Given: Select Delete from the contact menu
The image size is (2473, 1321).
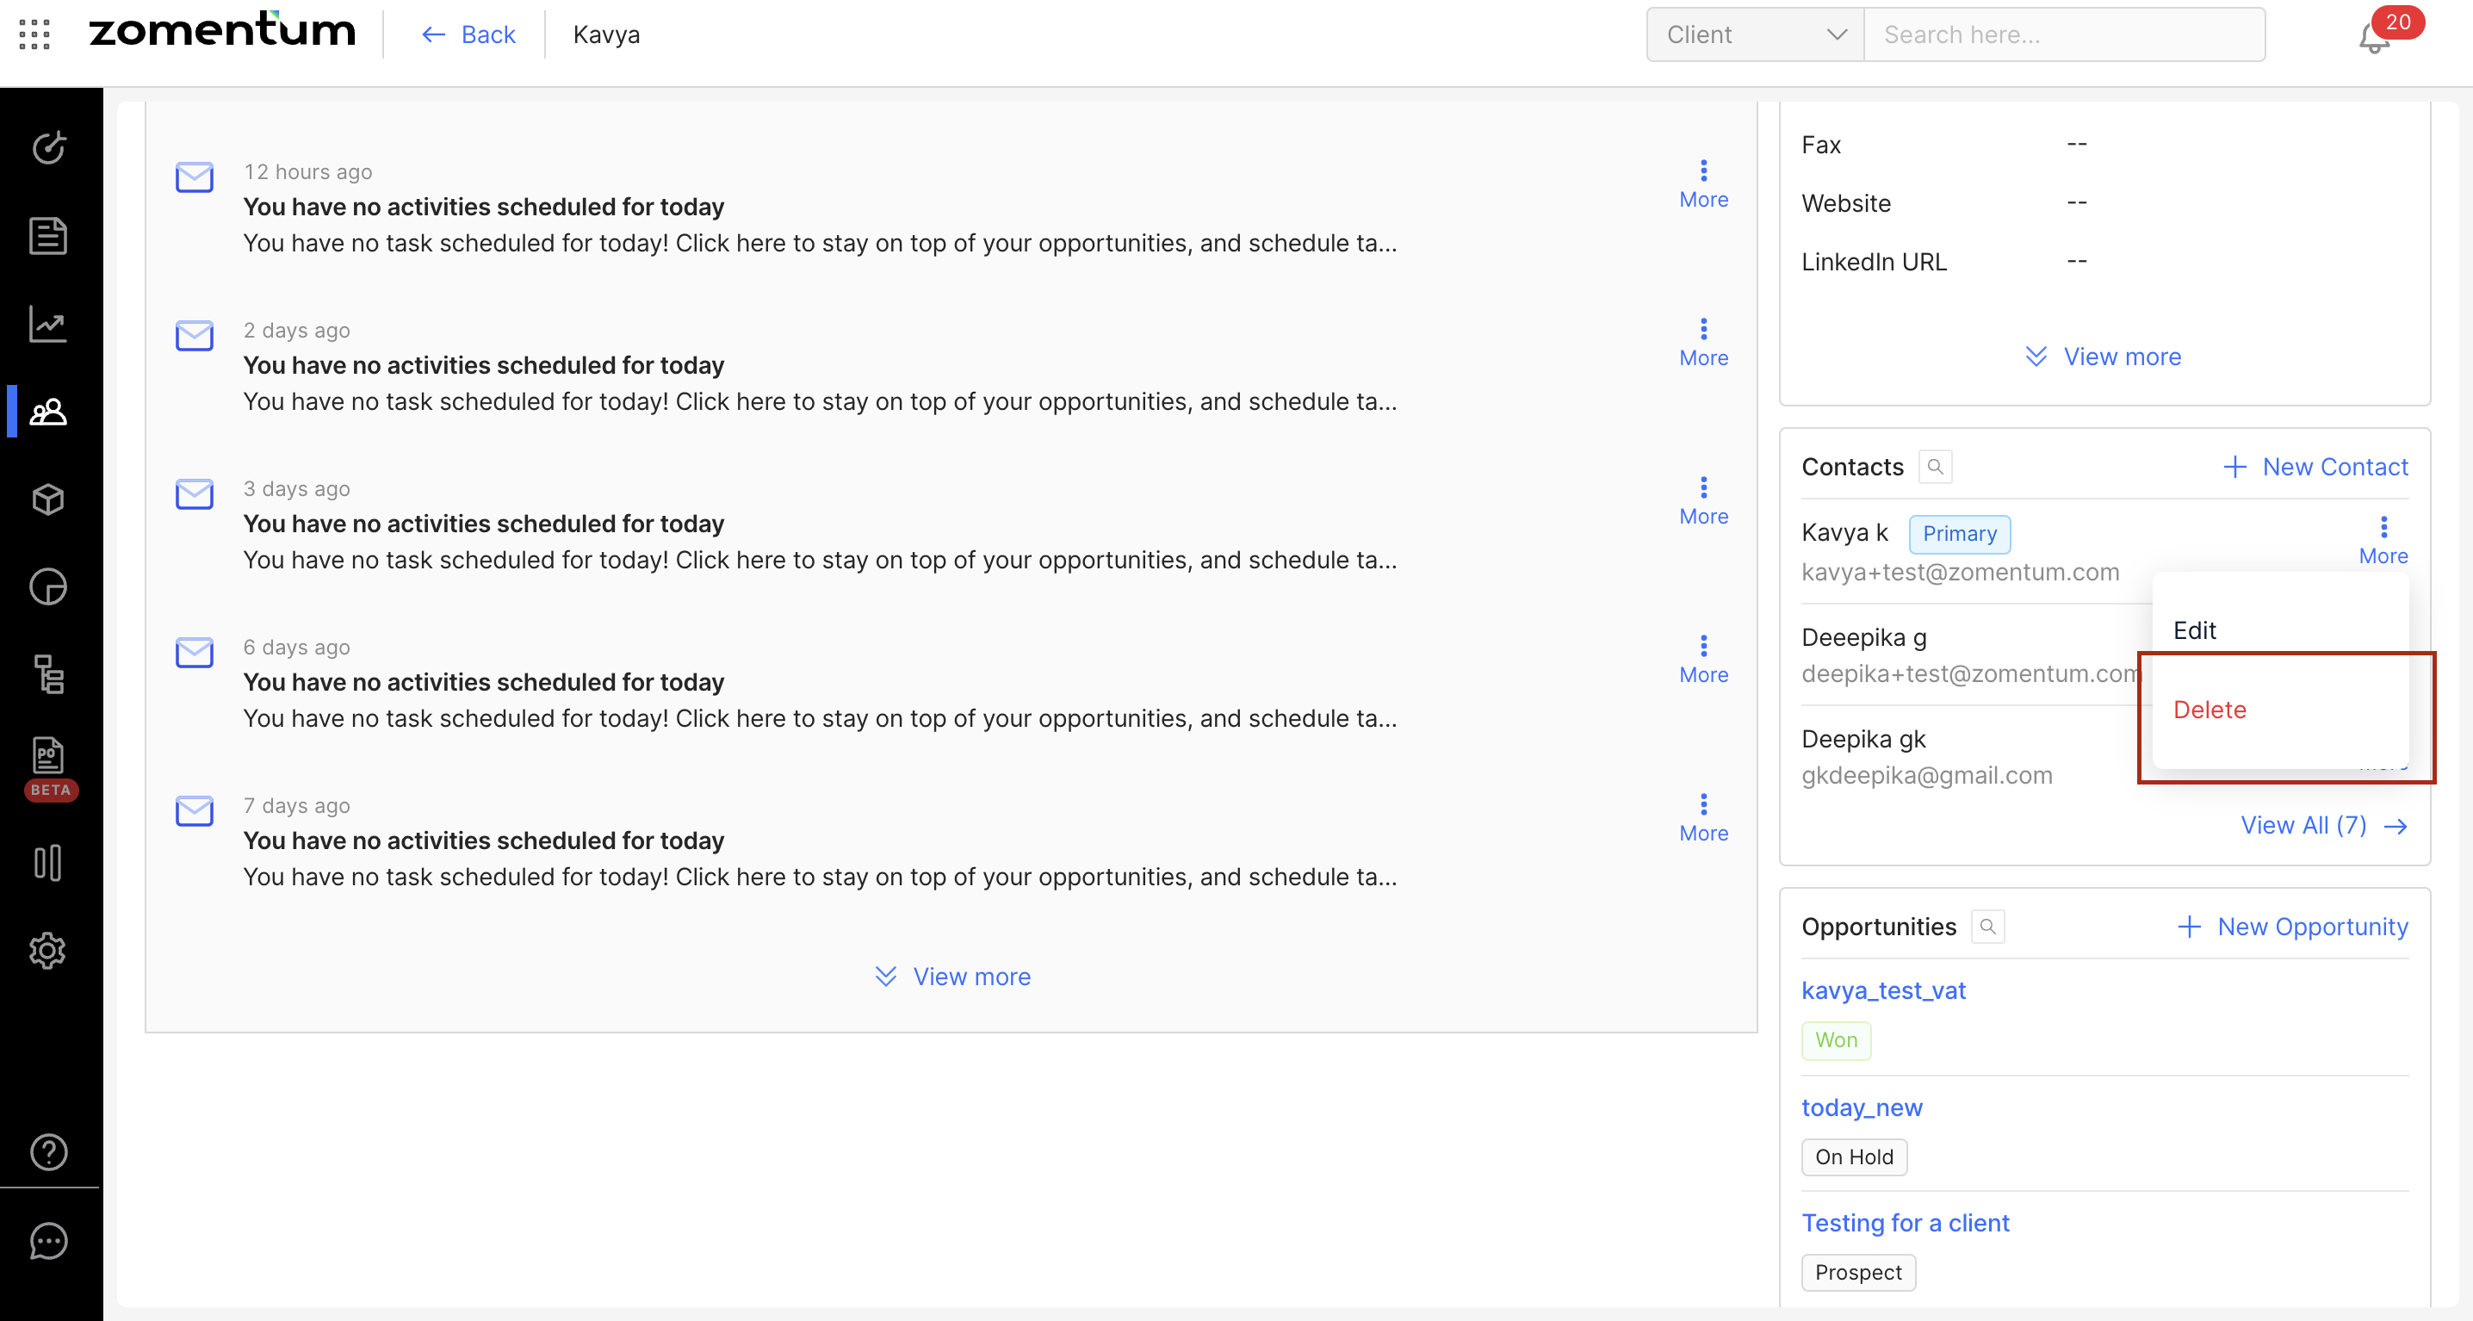Looking at the screenshot, I should [2209, 710].
